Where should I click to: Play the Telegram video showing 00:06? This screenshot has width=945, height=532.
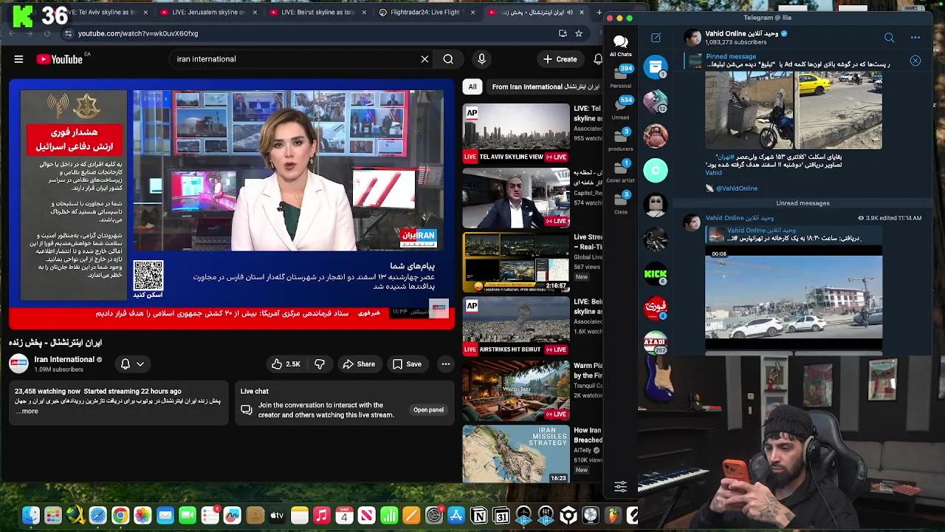(794, 297)
